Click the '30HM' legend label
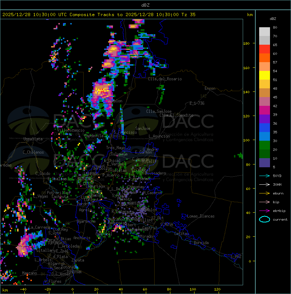 pos(277,185)
